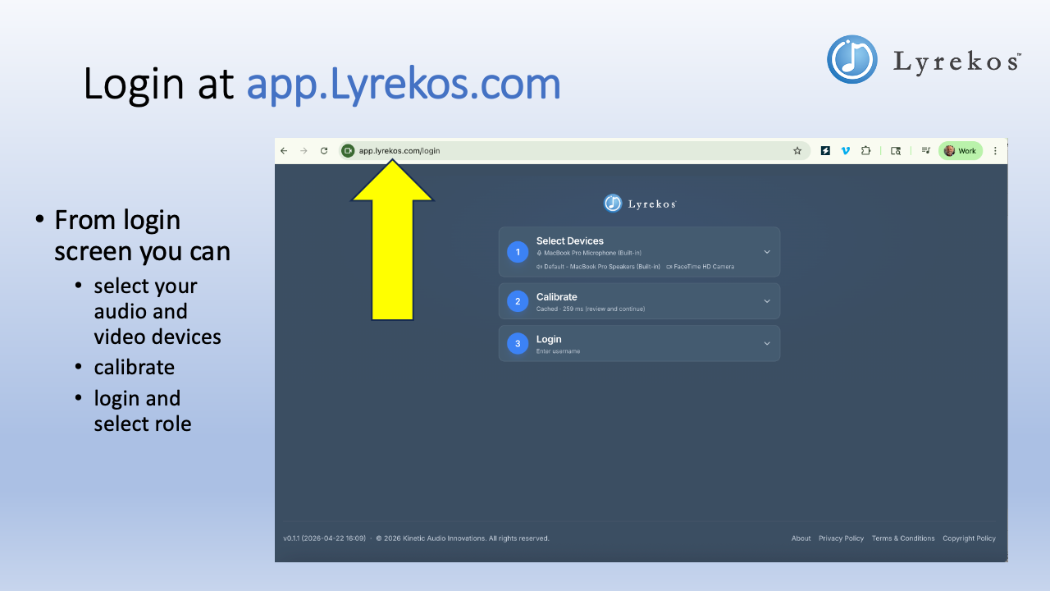Screen dimensions: 1050x591
Task: Open the Privacy Policy link
Action: pos(841,538)
